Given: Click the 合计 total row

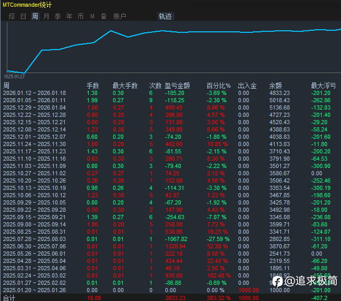Looking at the screenshot, I should [9, 297].
